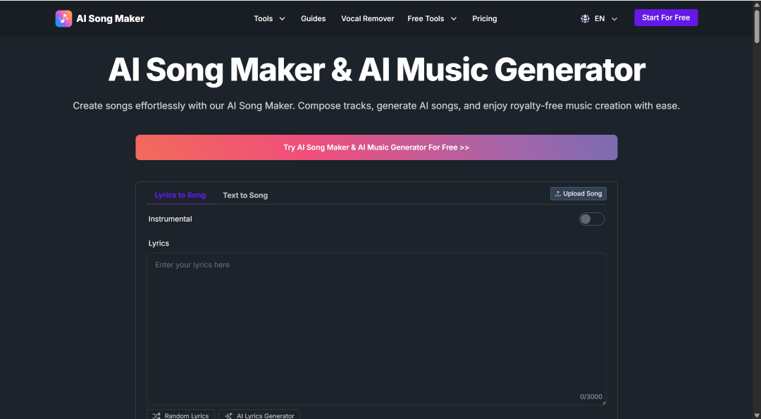Click the sparkle icon beside AI Lyrics Generator

pyautogui.click(x=228, y=415)
